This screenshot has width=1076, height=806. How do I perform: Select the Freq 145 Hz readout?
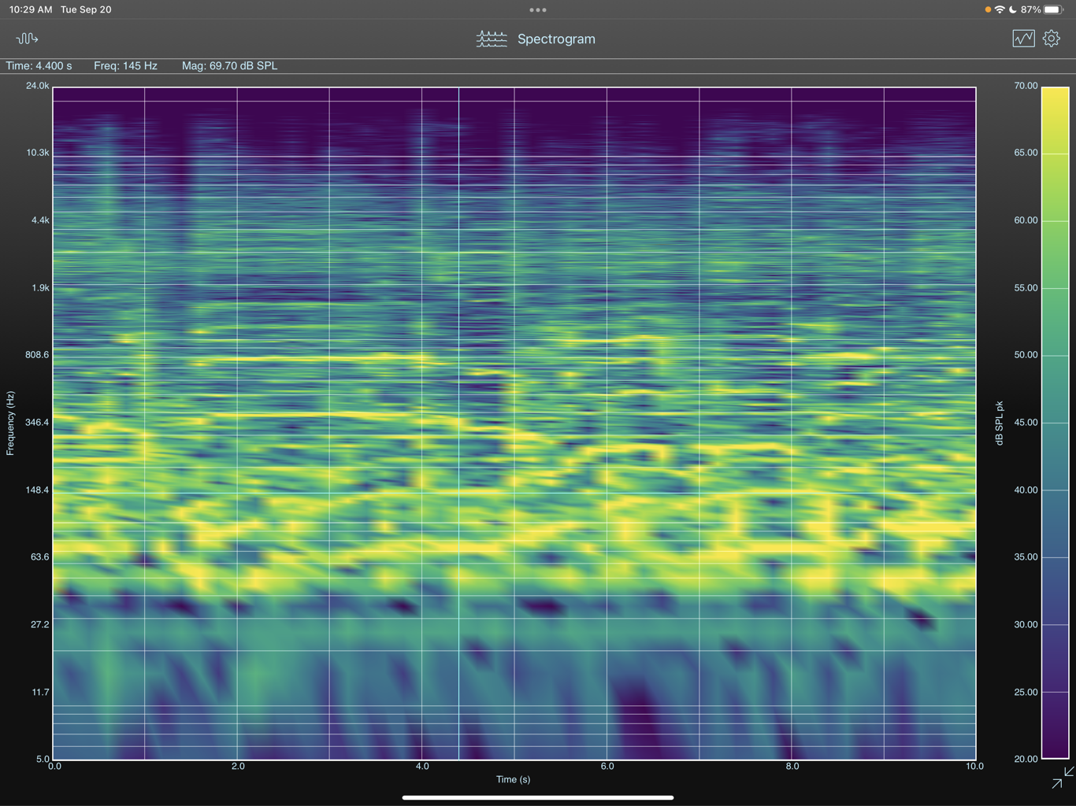[125, 66]
